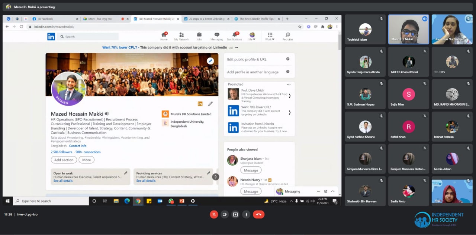Expand the Prof. Dave Ulrich promoted item

(290, 96)
